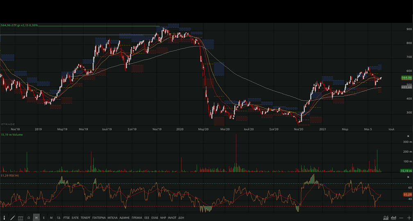Switch to the Ω timeframe
The height and width of the screenshot is (221, 413).
[29, 218]
